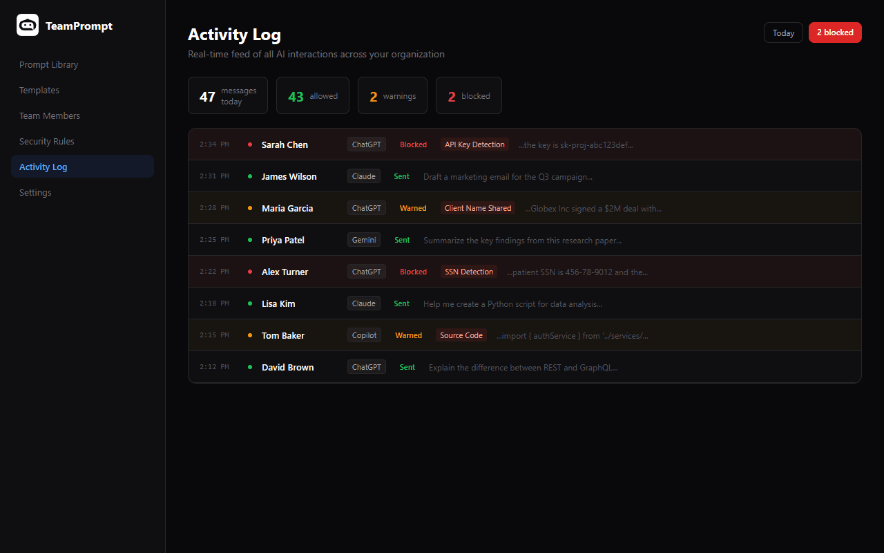
Task: Open Alex Turner's blocked SSN Detection entry
Action: (x=525, y=271)
